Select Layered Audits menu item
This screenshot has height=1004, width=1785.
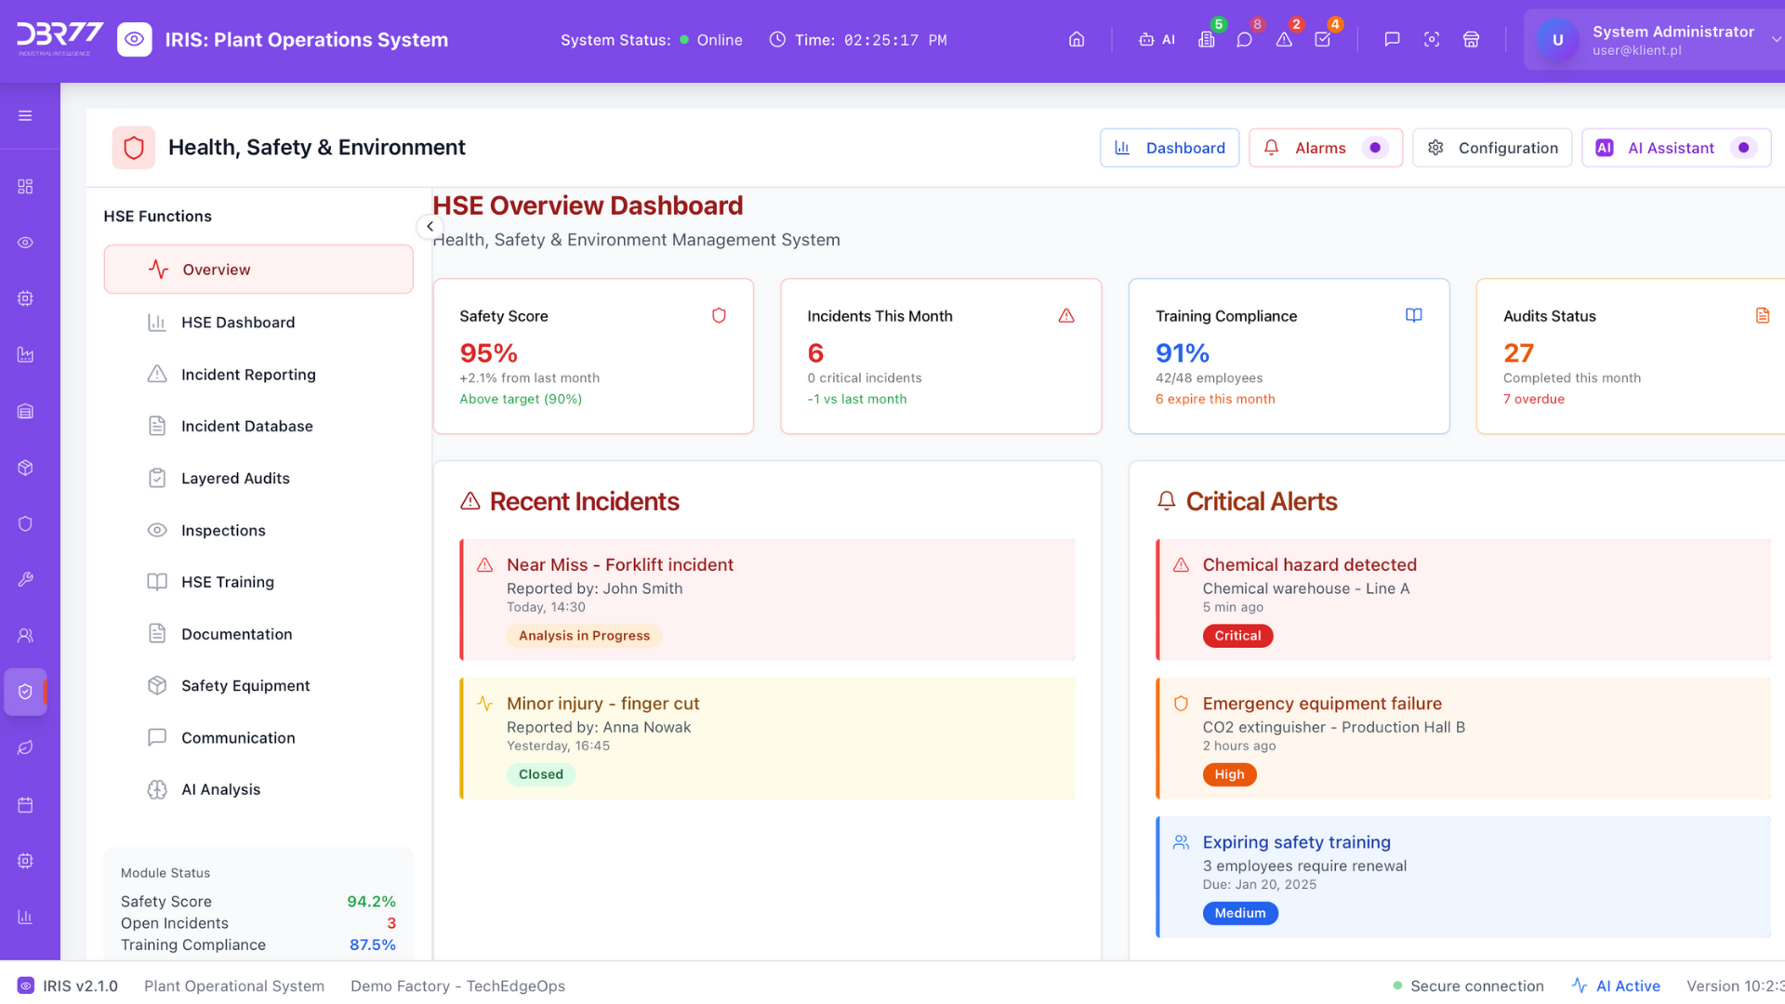click(235, 478)
